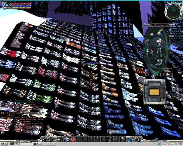
Task: Select empty hotbar slot 6
Action: point(98,139)
